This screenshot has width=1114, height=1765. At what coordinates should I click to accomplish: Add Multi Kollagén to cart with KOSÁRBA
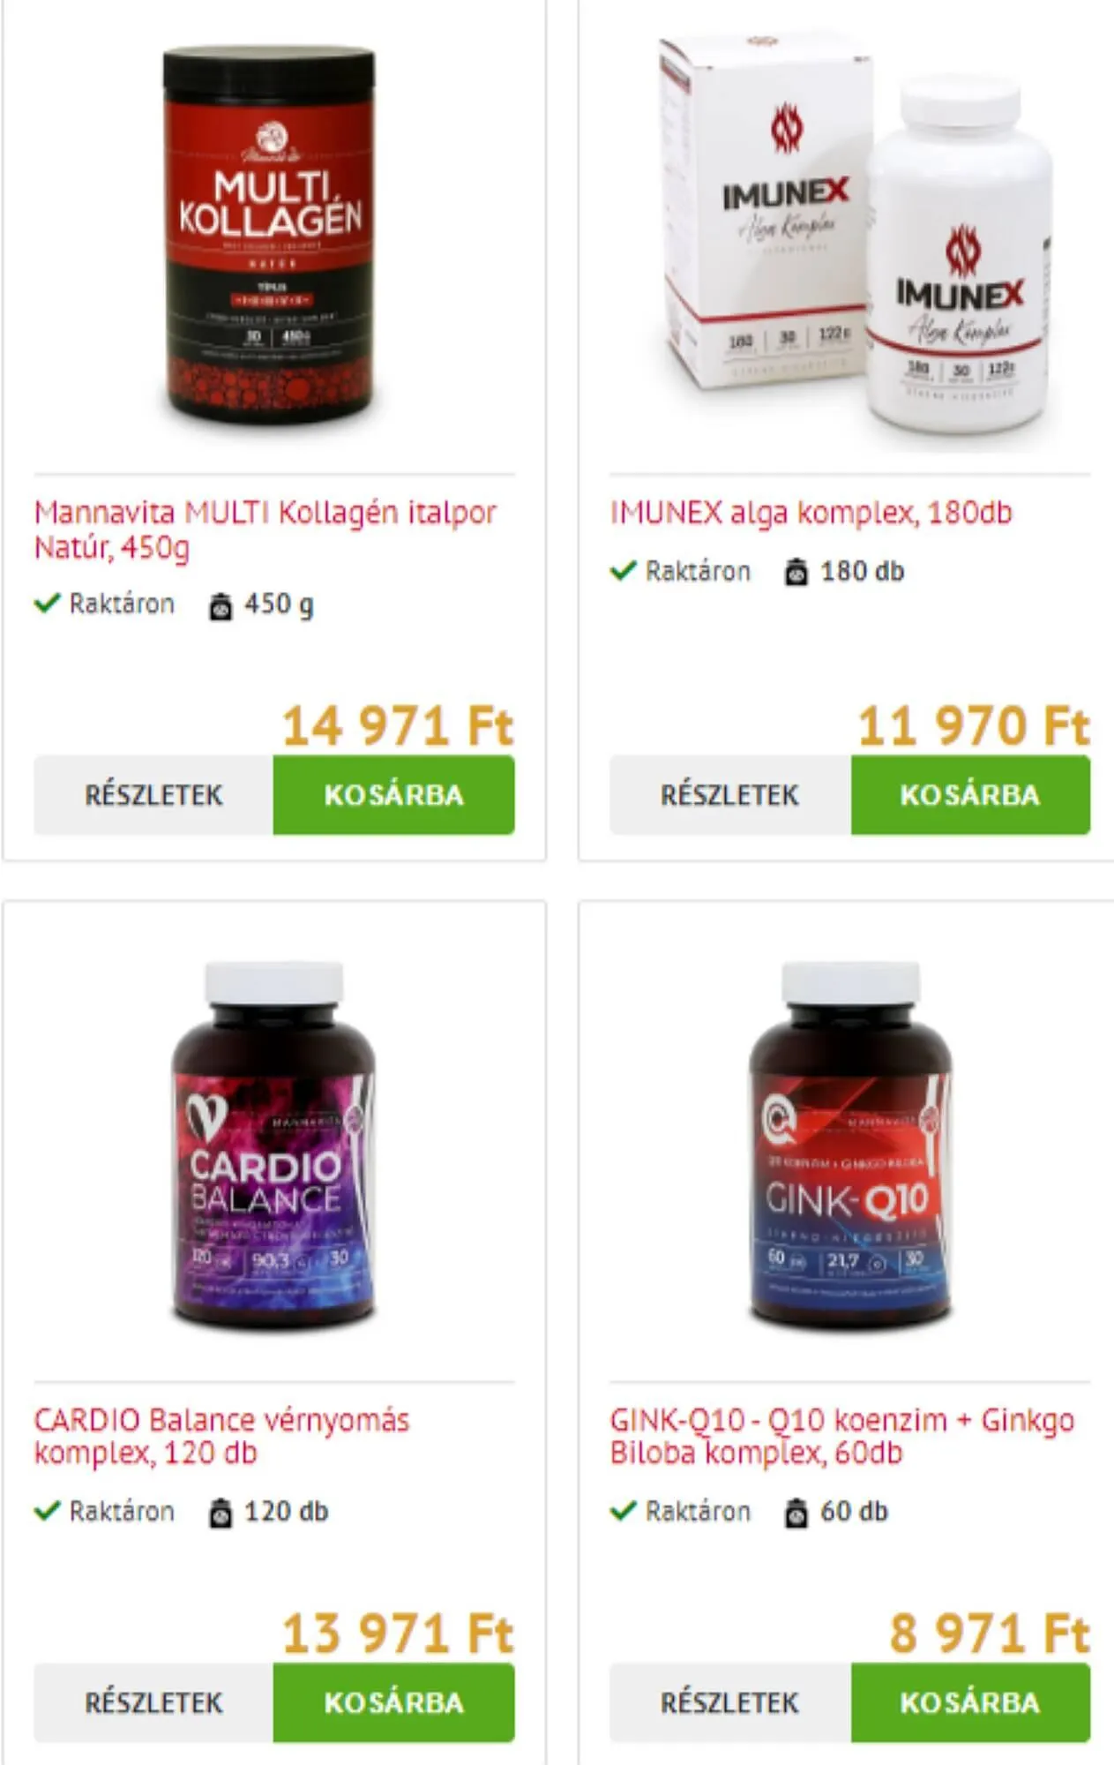(x=393, y=795)
